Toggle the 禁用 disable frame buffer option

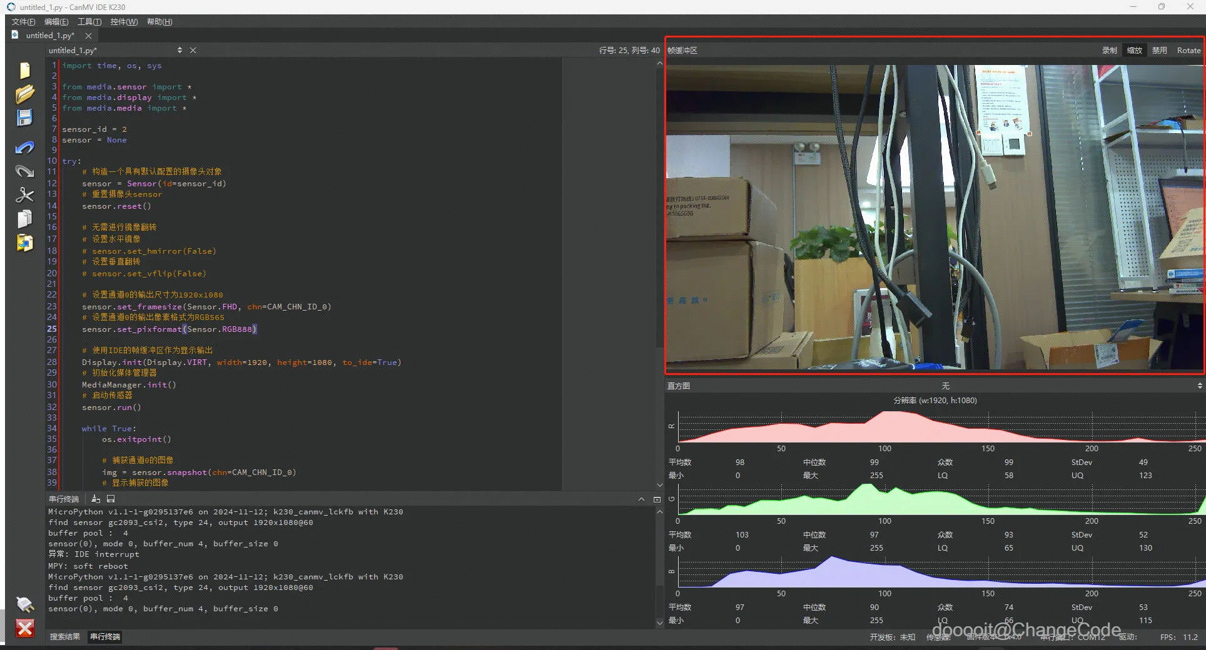1159,51
